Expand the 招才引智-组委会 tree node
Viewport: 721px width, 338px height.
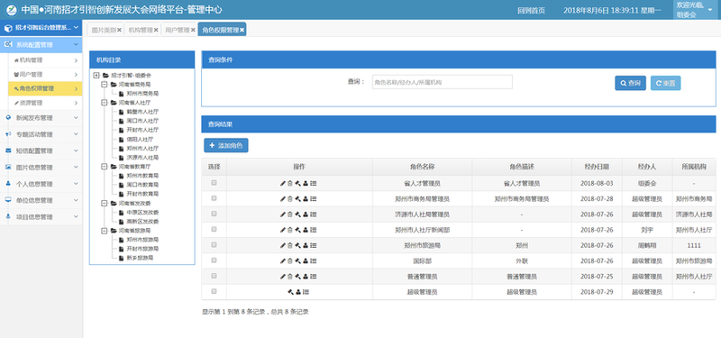coord(96,76)
